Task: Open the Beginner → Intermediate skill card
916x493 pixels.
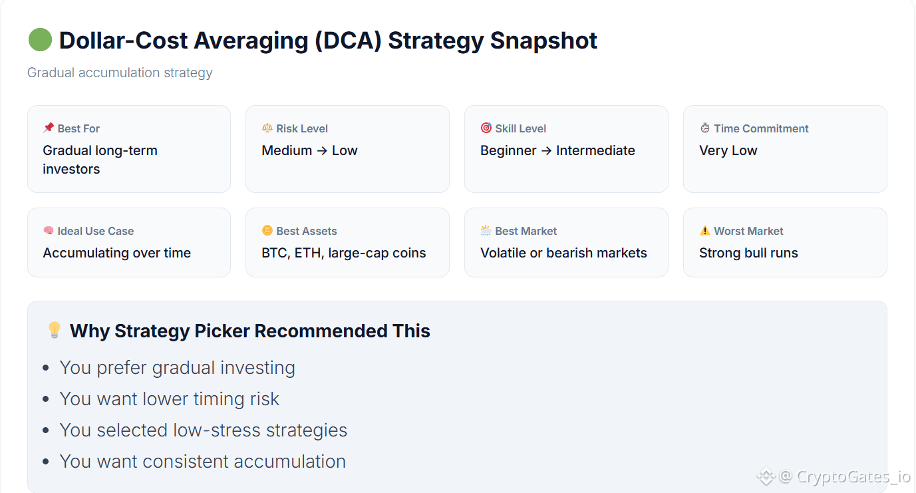Action: (566, 149)
